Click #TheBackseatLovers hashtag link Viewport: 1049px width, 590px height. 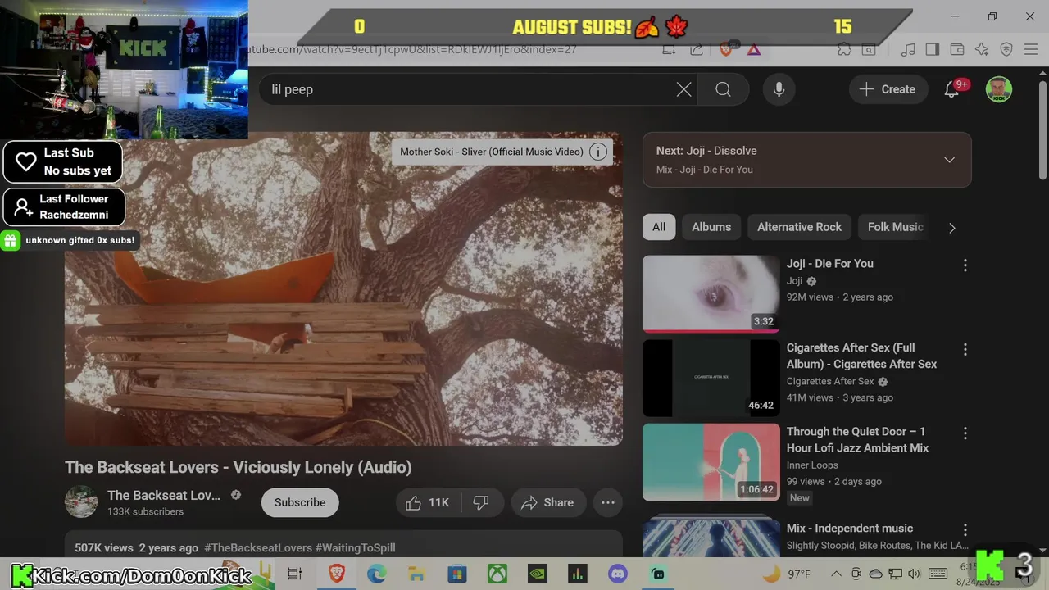click(x=258, y=547)
